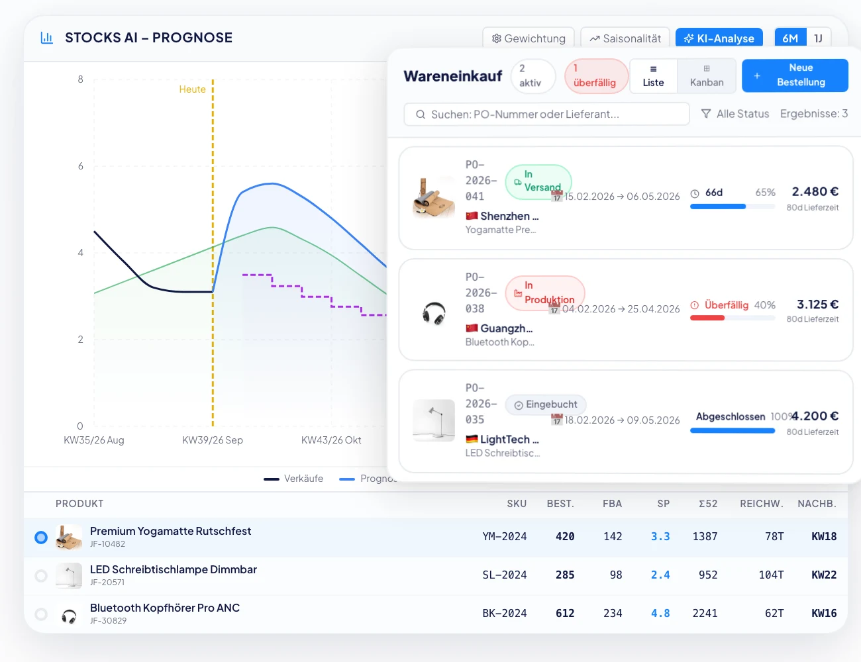Click the Eingebucht status badge

tap(546, 404)
